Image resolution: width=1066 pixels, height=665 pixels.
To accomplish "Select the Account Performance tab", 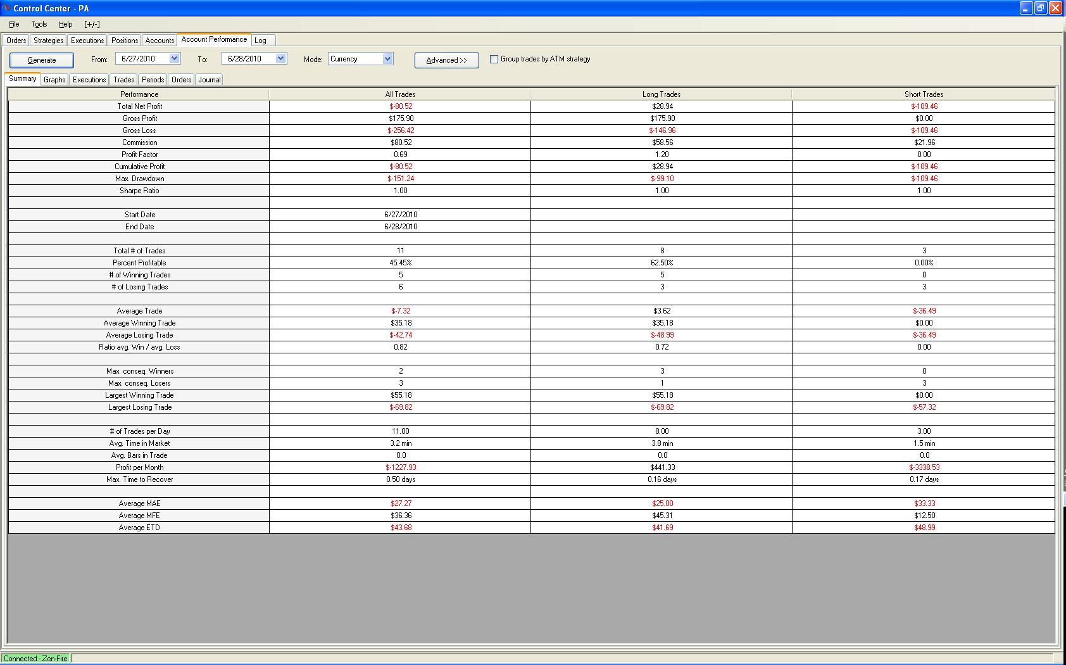I will pyautogui.click(x=214, y=39).
